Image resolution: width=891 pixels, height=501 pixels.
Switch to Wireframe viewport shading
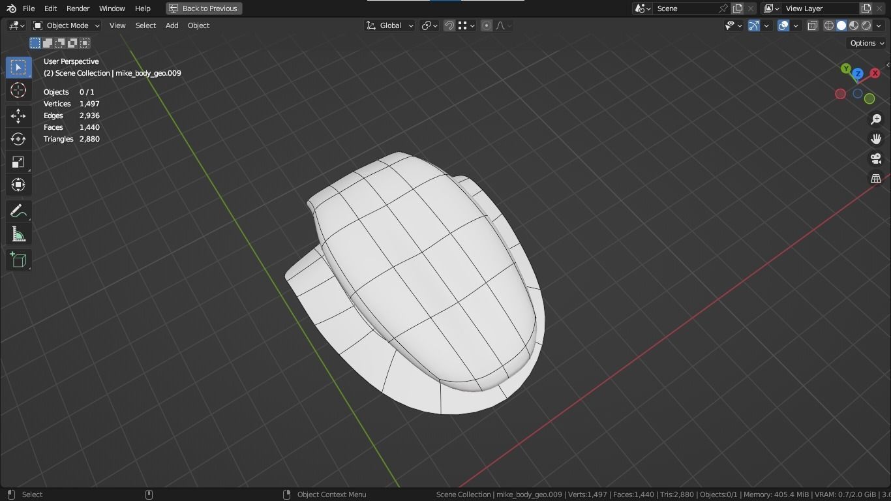click(829, 25)
